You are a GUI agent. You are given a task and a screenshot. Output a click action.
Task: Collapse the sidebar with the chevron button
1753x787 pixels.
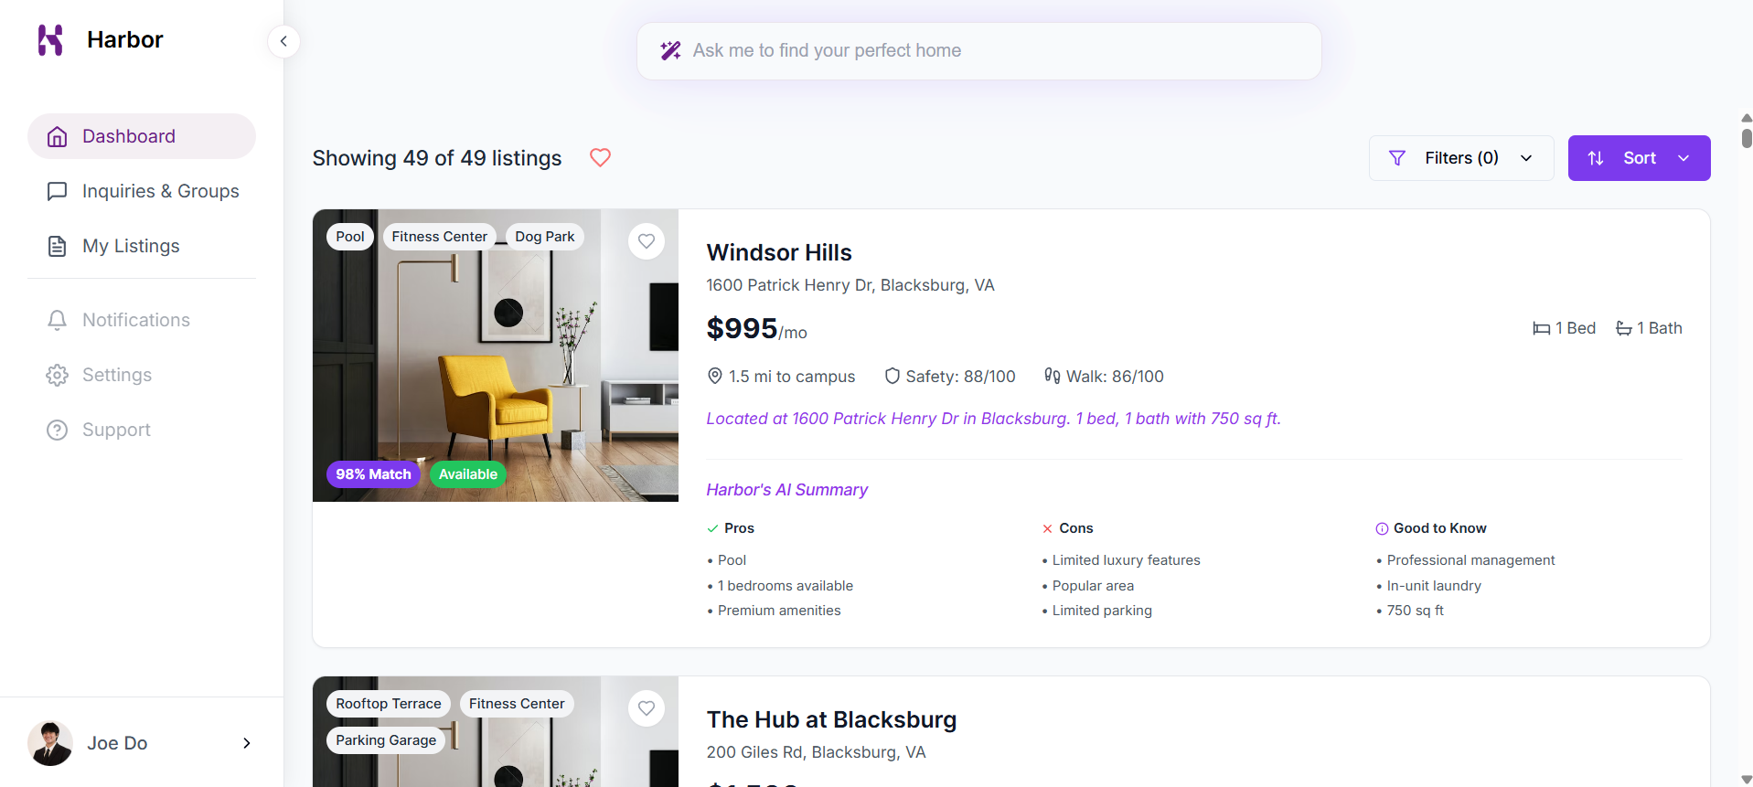coord(283,41)
